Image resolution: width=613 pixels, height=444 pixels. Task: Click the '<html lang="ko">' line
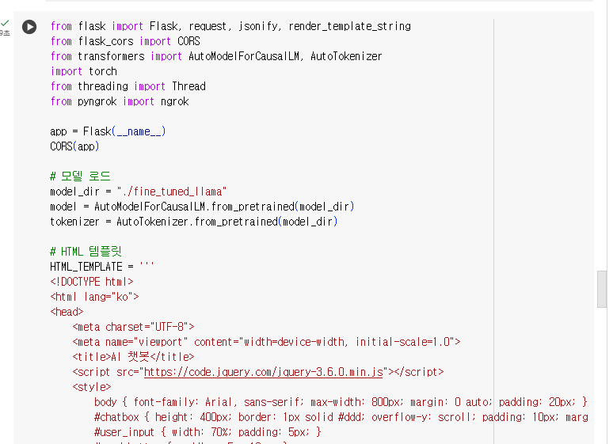(x=94, y=297)
